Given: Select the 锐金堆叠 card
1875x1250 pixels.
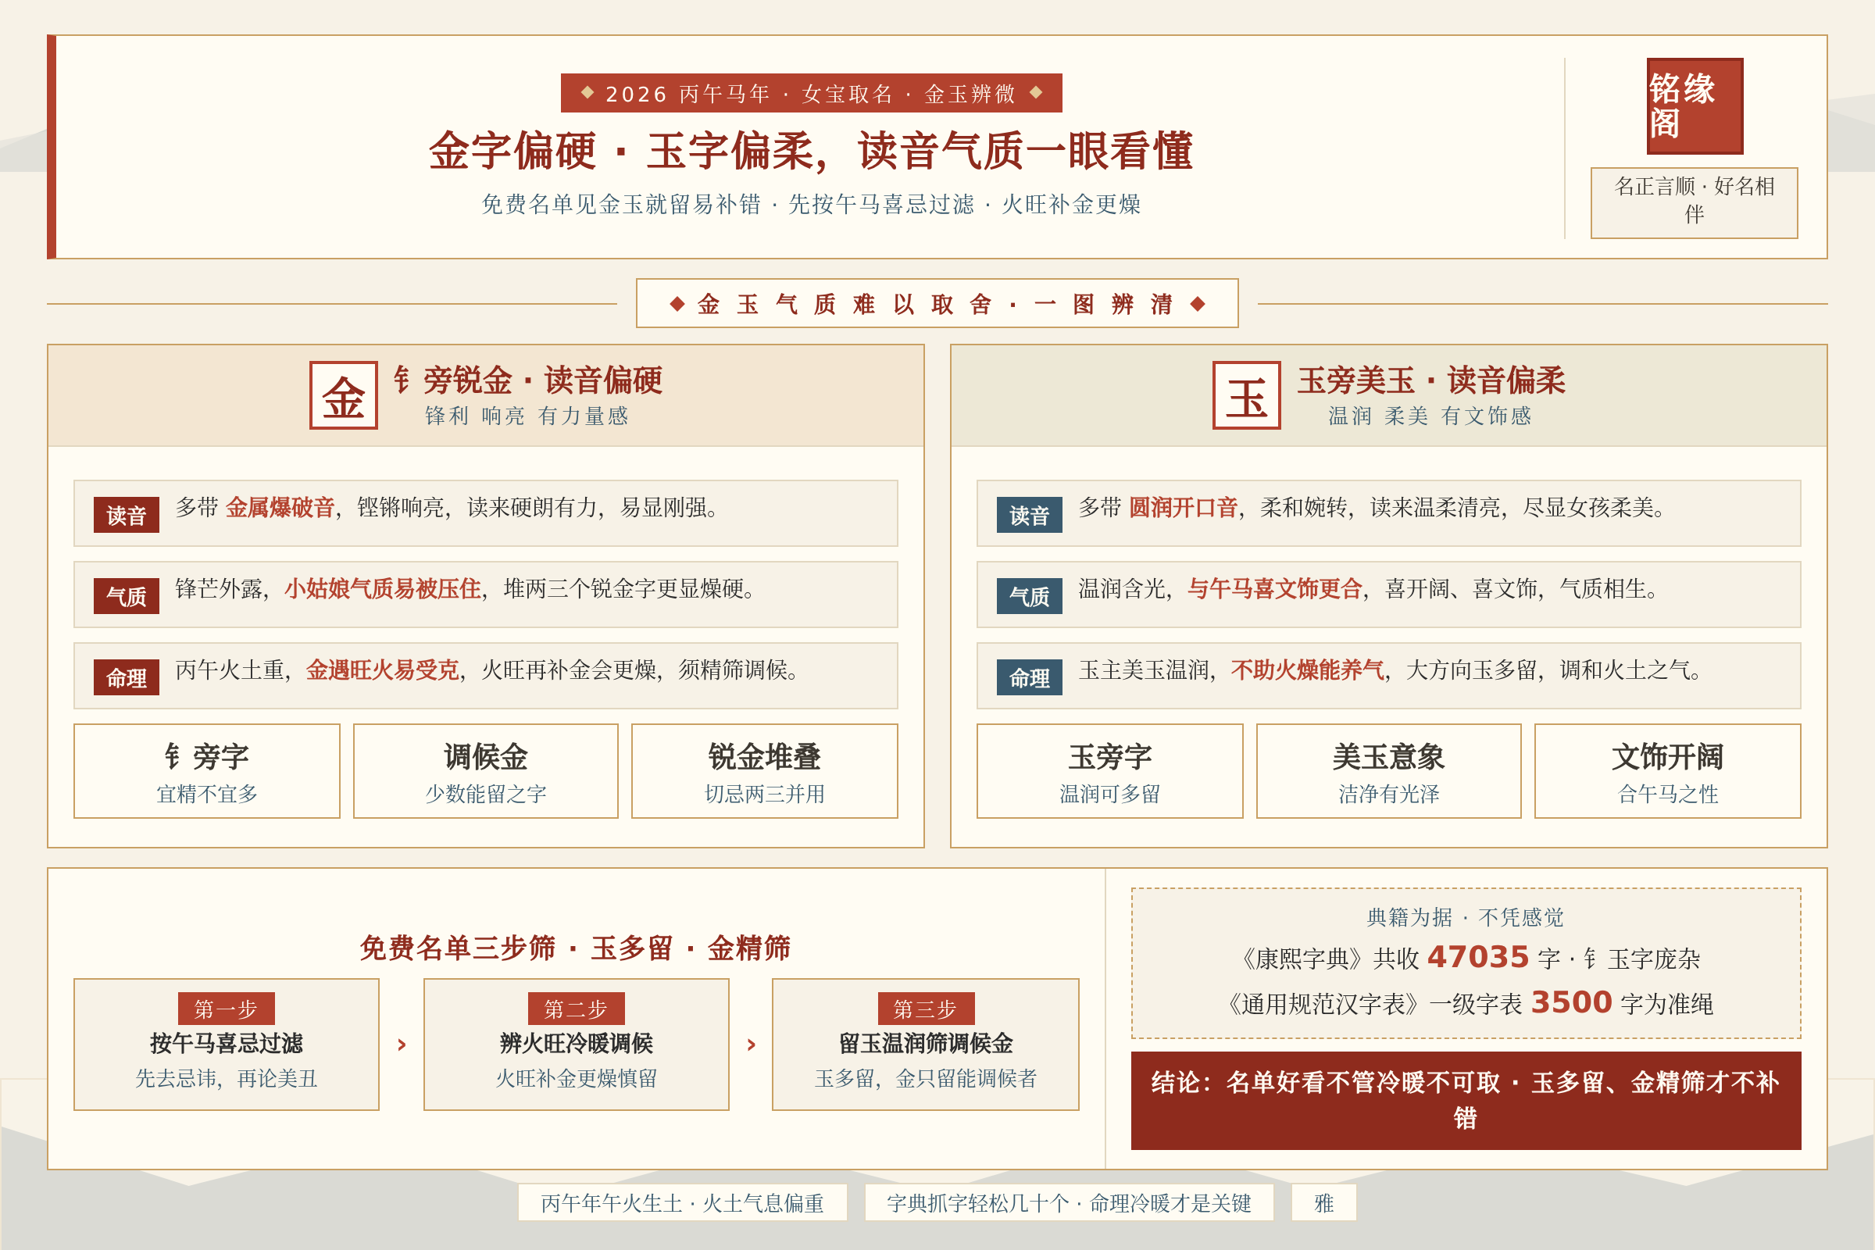Looking at the screenshot, I should click(765, 771).
